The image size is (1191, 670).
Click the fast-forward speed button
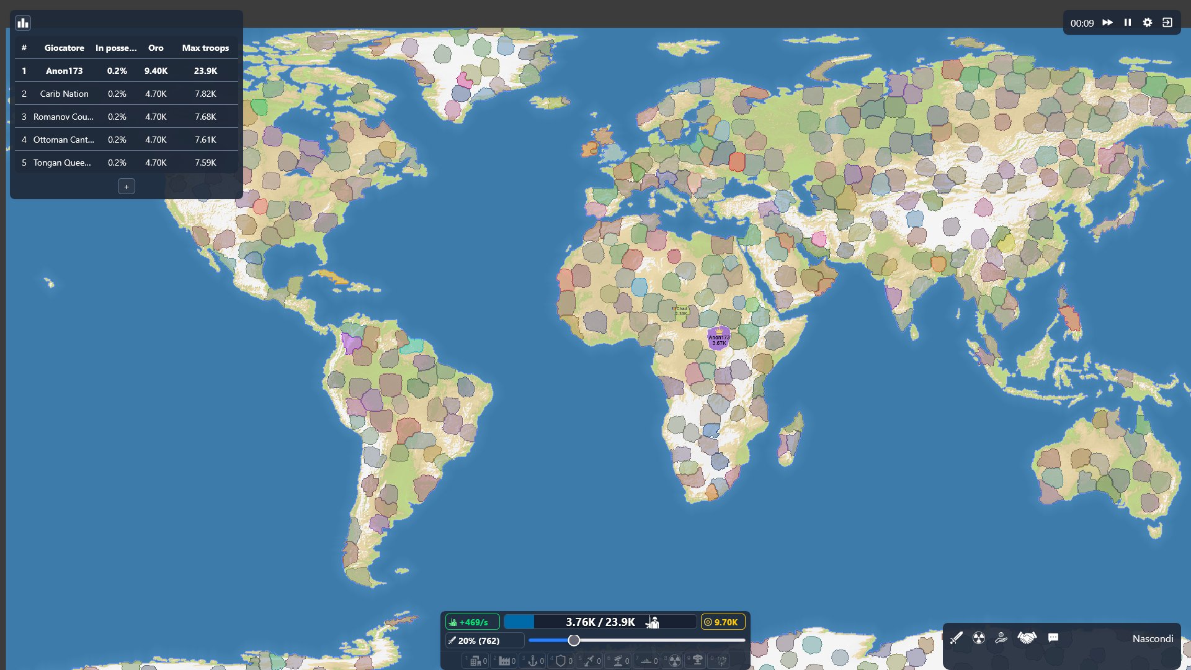1107,22
